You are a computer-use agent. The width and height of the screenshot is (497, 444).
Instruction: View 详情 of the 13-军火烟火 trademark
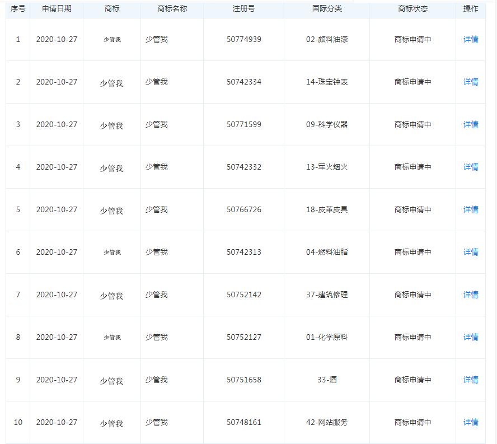point(470,167)
